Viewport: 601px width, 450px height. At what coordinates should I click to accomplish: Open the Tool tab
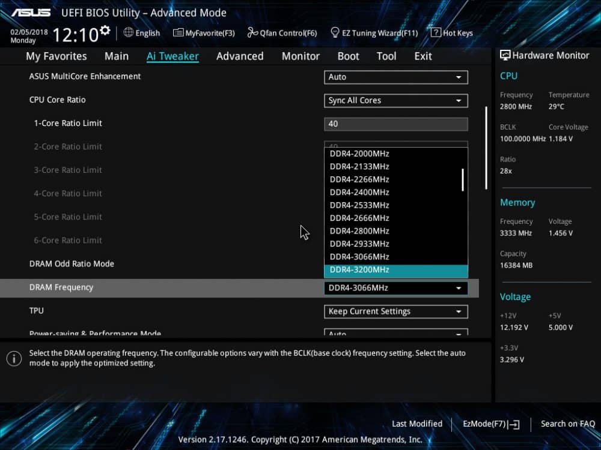pyautogui.click(x=386, y=56)
